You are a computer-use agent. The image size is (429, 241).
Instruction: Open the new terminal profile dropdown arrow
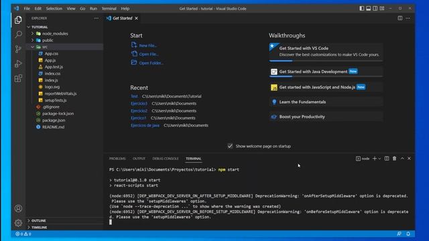(379, 159)
